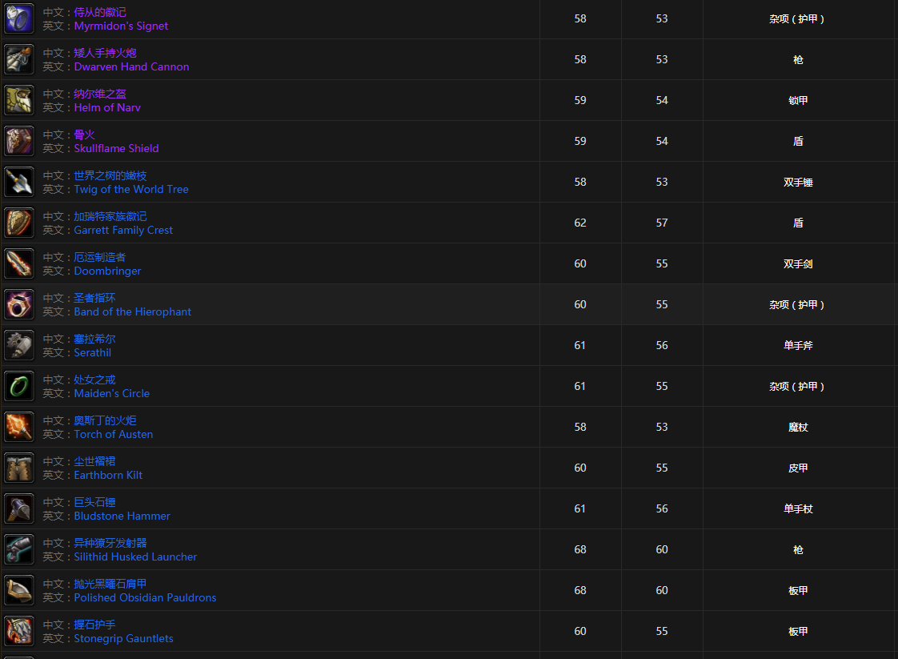
Task: Open the Polished Obsidian Pauldrons link
Action: click(145, 598)
